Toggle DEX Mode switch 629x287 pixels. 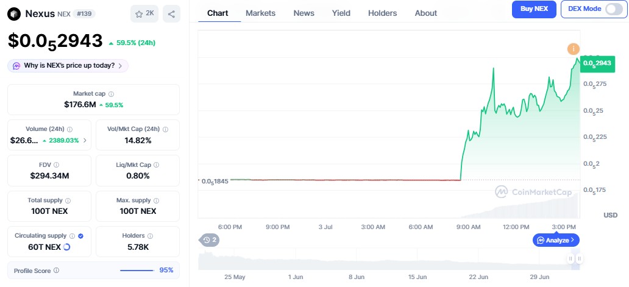pyautogui.click(x=614, y=9)
